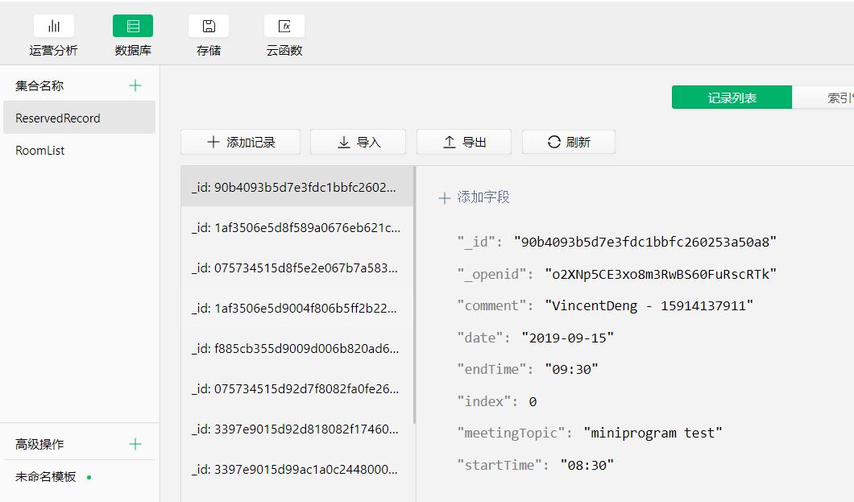Click the 导入 import icon button

tap(358, 142)
